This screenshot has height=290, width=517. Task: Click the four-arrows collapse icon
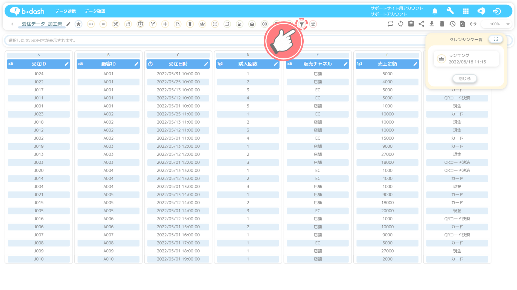(x=215, y=24)
